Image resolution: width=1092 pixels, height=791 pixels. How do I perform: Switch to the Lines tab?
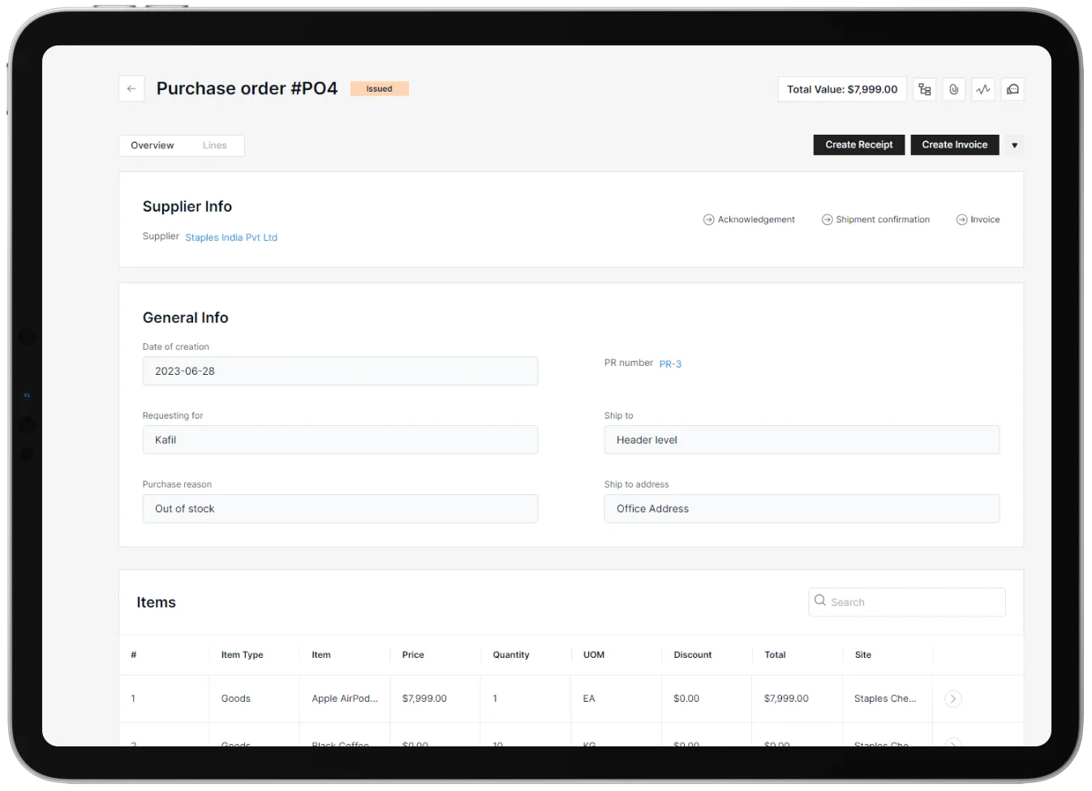point(215,145)
